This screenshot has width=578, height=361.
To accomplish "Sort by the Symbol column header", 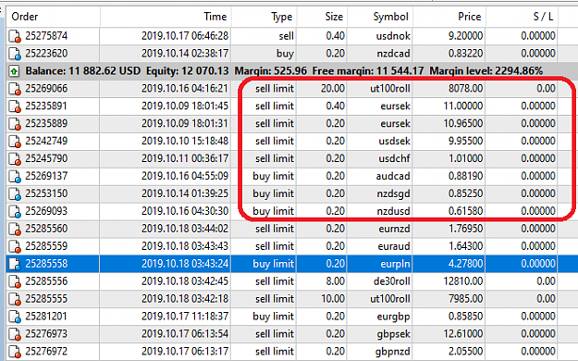I will pyautogui.click(x=380, y=17).
